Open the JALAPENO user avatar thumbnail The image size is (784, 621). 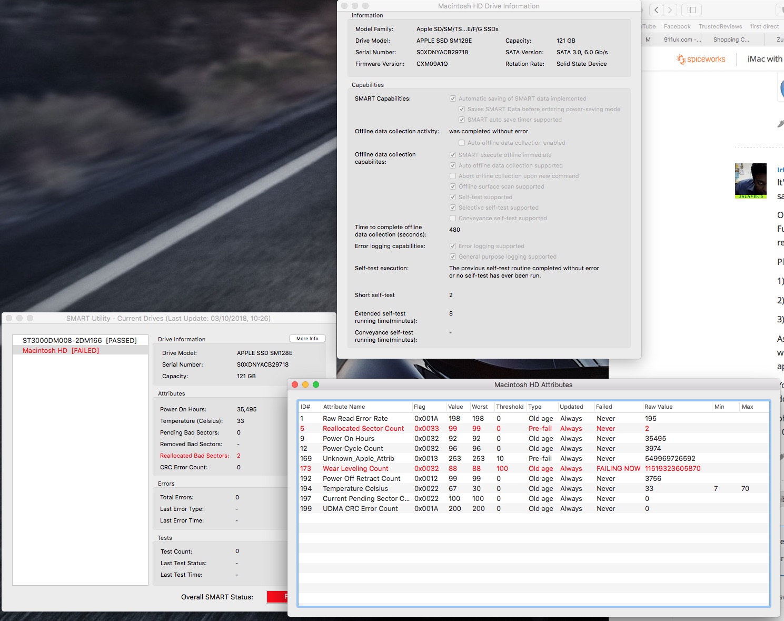tap(751, 181)
